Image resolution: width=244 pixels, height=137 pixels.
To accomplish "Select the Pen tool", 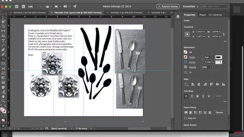I will pos(3,50).
